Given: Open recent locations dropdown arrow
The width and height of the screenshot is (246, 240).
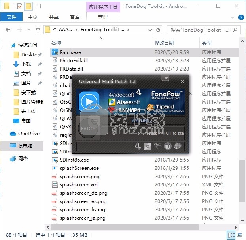Looking at the screenshot, I should tap(29, 30).
